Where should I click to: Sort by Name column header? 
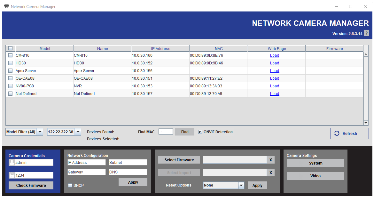click(102, 48)
